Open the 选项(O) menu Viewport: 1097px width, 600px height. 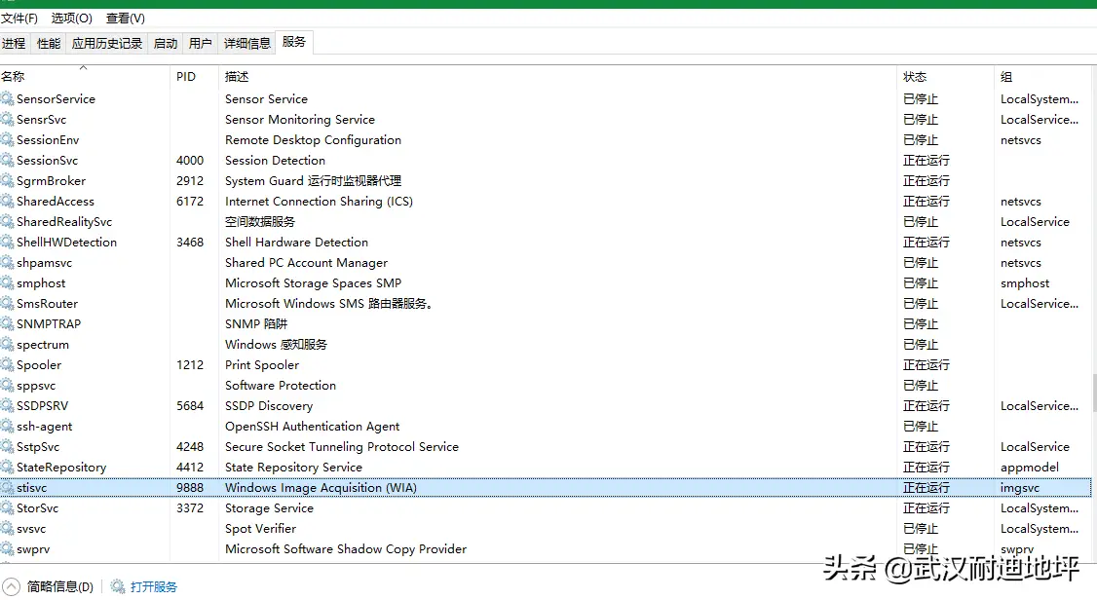[71, 19]
